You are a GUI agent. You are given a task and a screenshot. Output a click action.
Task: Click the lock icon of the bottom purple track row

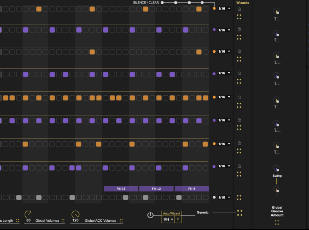[x=239, y=166]
